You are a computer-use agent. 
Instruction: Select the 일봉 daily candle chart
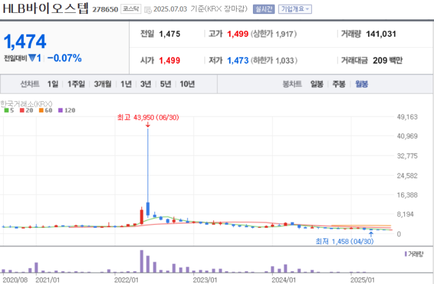[317, 84]
